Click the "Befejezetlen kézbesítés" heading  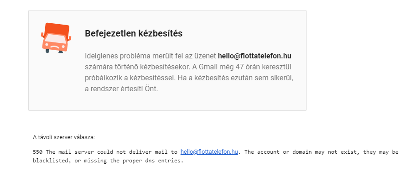pos(134,33)
